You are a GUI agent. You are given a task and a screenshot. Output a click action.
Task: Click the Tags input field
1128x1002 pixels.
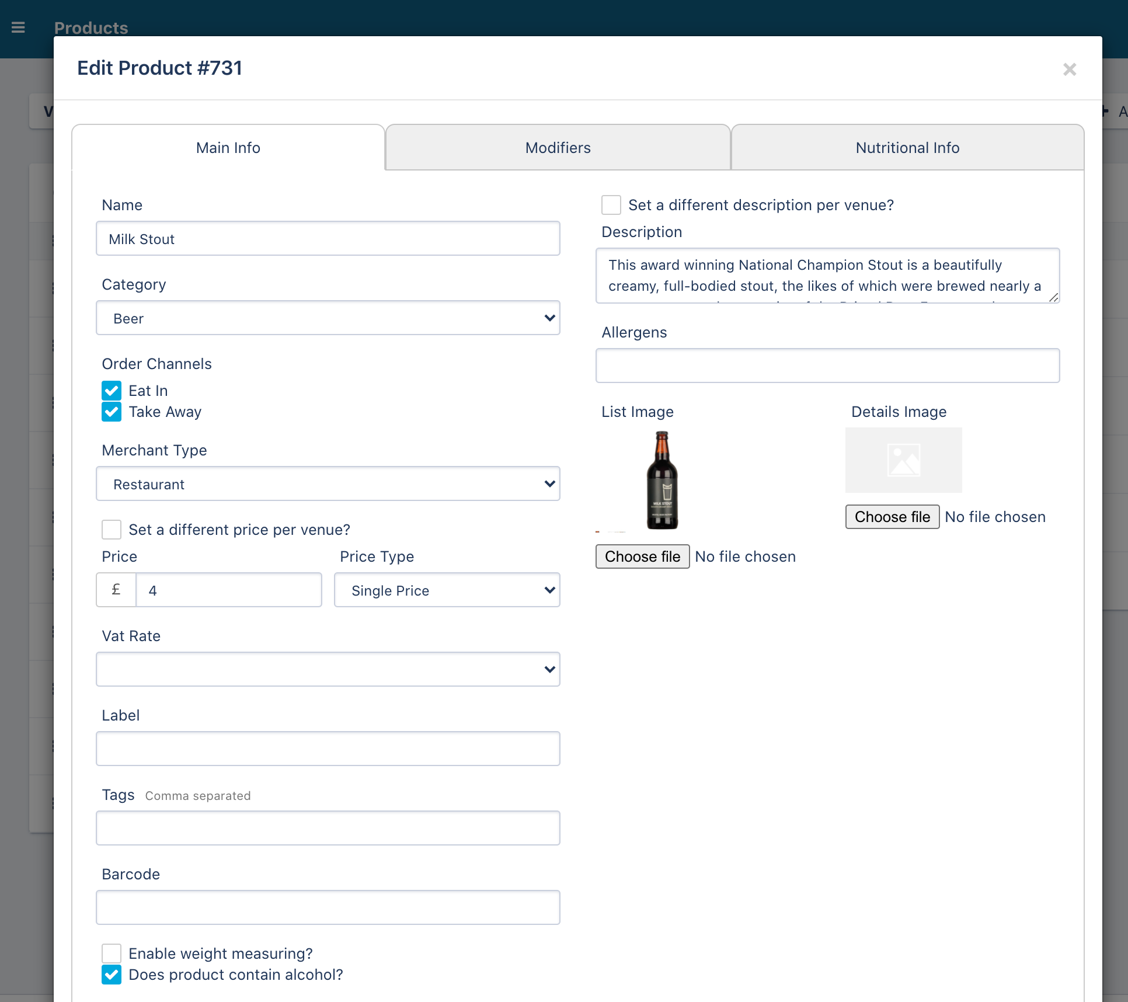pyautogui.click(x=328, y=829)
